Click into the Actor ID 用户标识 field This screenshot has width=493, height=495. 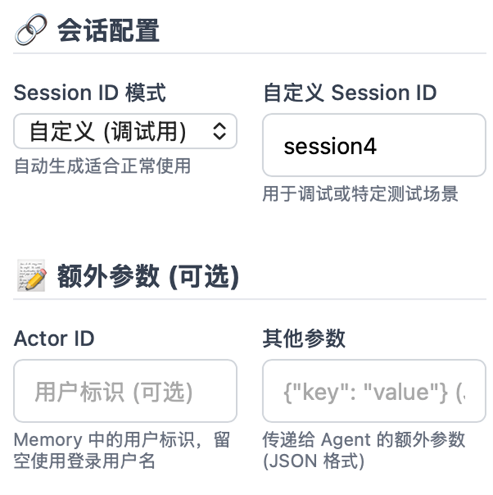(125, 392)
